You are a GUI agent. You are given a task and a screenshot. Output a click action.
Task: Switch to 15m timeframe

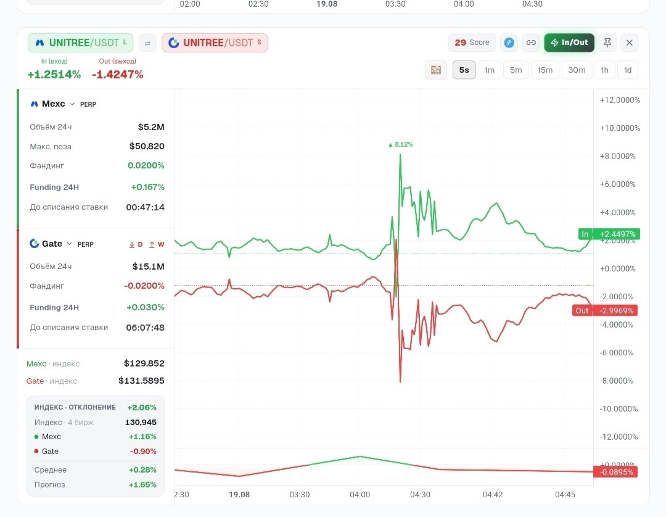click(545, 70)
